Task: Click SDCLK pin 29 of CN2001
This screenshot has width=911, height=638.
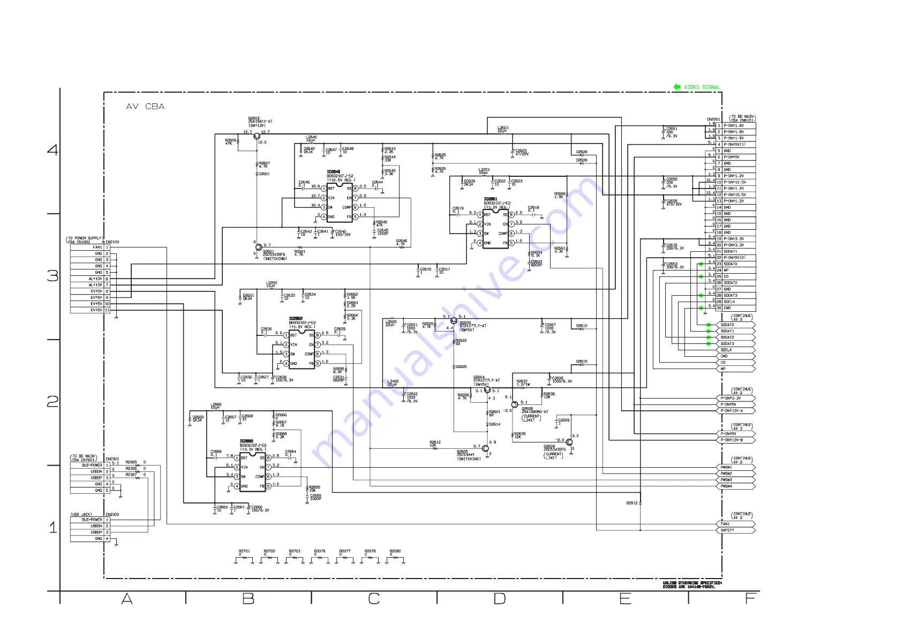Action: [735, 302]
